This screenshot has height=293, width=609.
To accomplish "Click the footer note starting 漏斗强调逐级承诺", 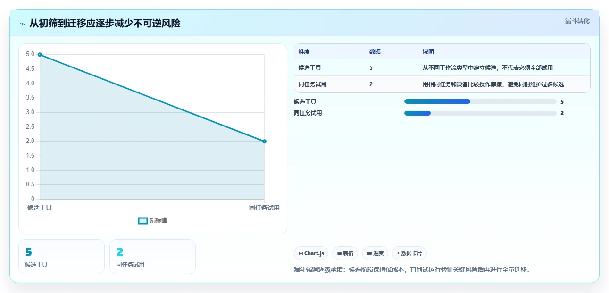I will tap(412, 270).
